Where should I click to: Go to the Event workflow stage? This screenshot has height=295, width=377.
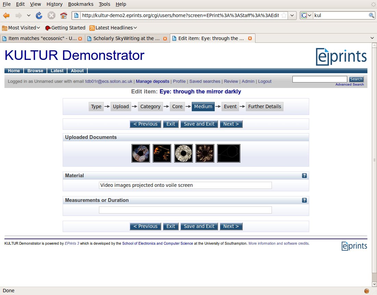click(230, 106)
